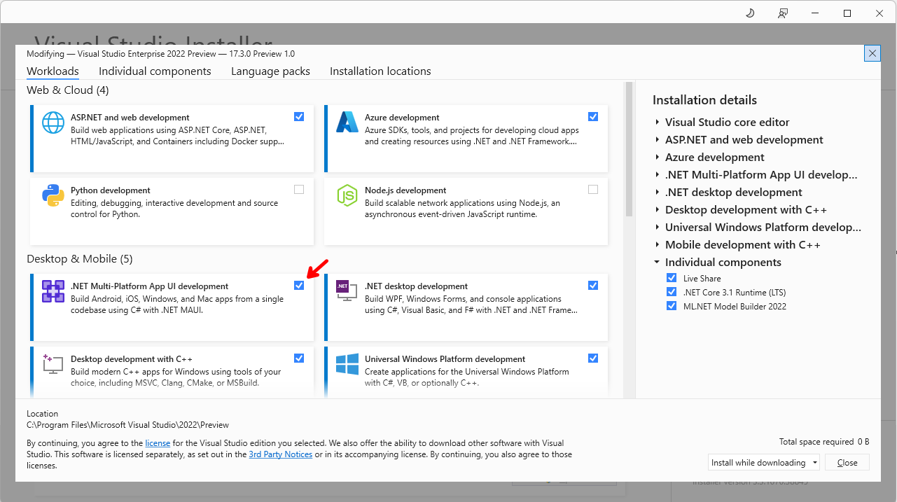Click the Universal Windows Platform logo icon

pyautogui.click(x=347, y=364)
